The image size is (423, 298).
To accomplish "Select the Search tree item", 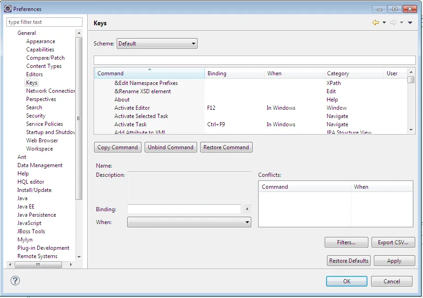I will pyautogui.click(x=34, y=107).
